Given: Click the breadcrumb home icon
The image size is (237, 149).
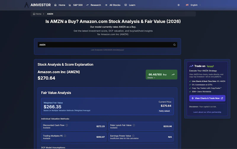Looking at the screenshot, I should coord(34,14).
